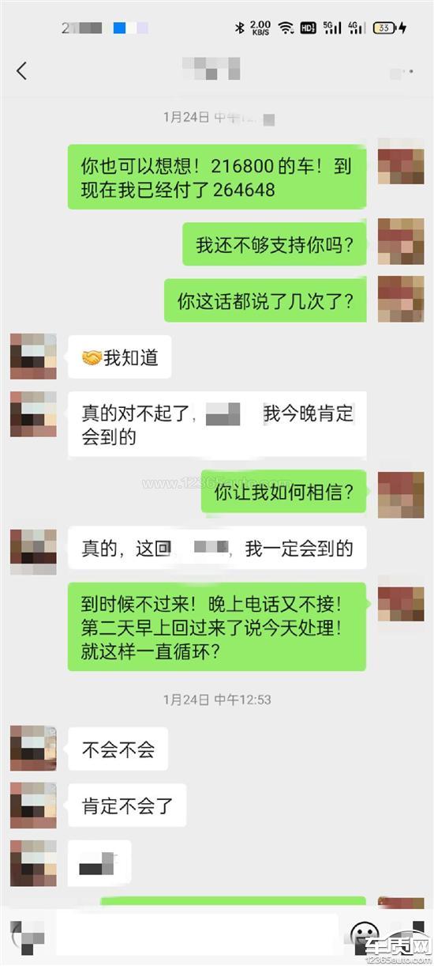Tap the battery indicator in status bar
Screen dimensions: 434x966
click(385, 28)
